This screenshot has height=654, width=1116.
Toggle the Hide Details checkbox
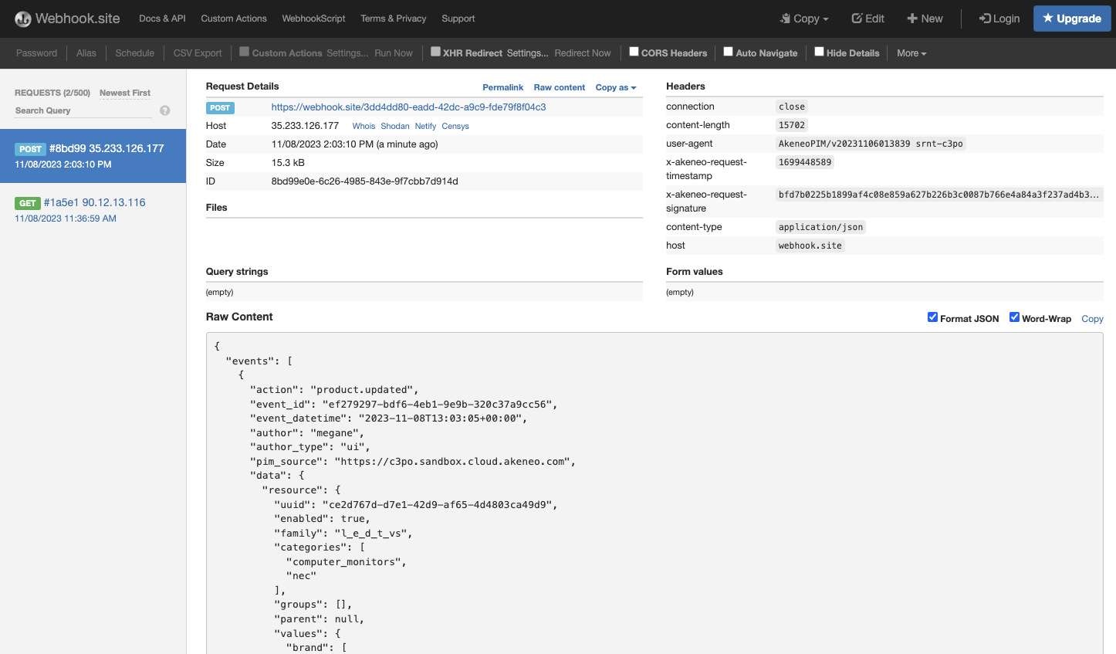point(819,52)
